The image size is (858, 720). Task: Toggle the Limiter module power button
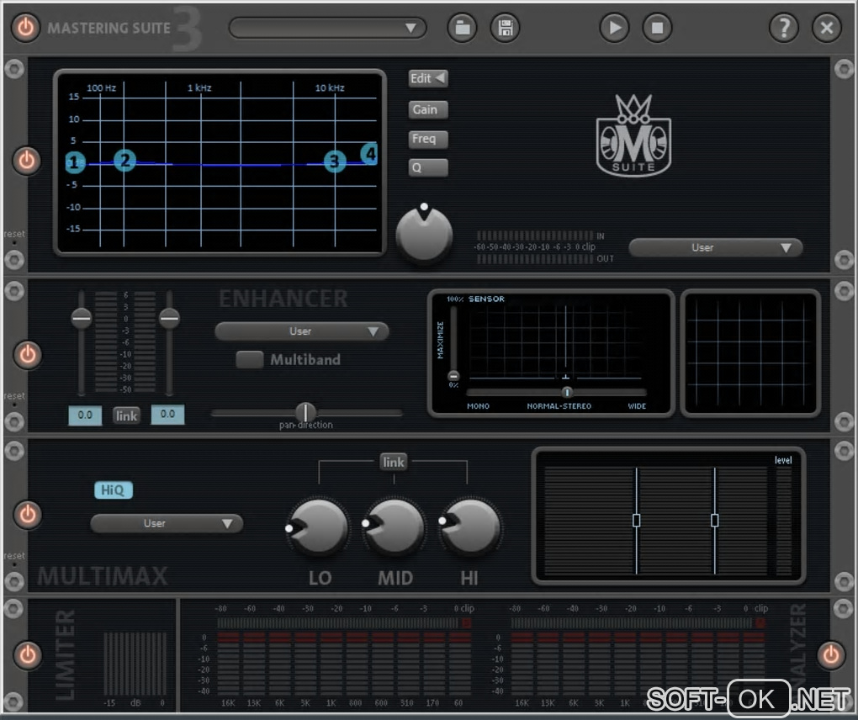(28, 655)
